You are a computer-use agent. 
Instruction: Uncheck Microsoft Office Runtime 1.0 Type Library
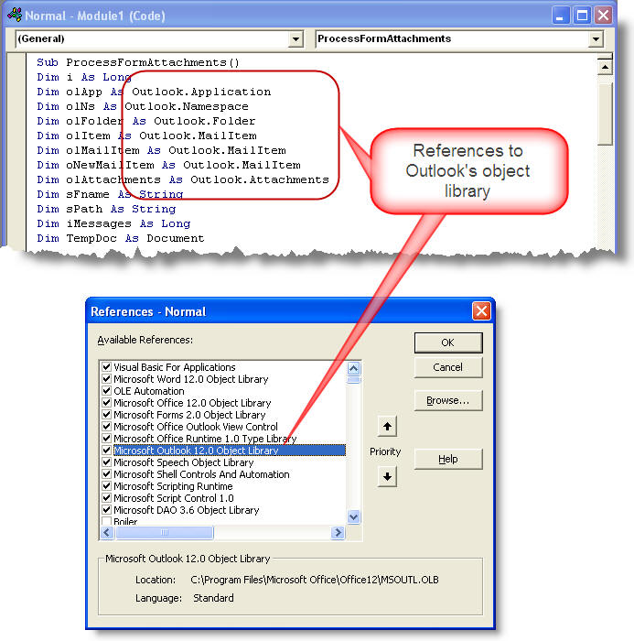pos(107,439)
